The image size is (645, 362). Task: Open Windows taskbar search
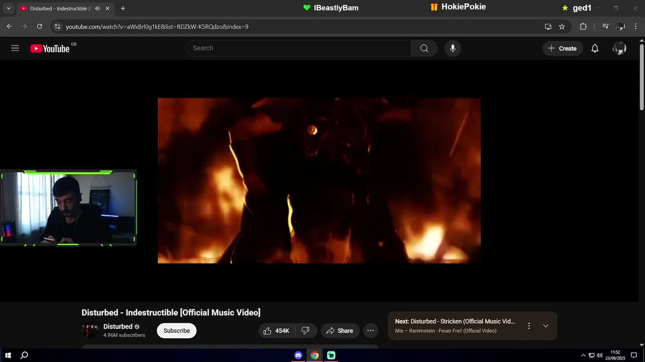24,355
